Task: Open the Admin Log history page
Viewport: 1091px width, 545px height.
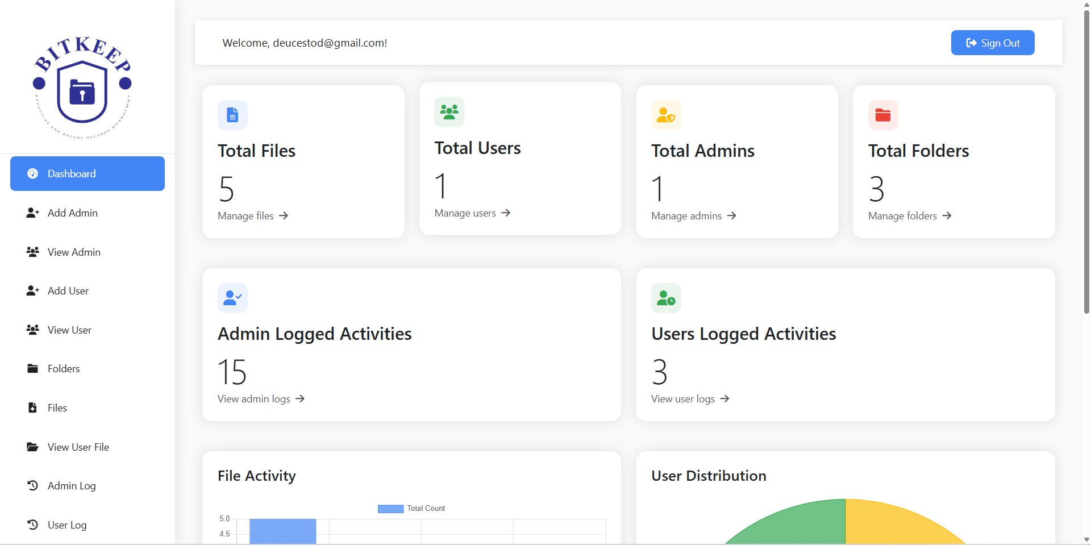Action: pyautogui.click(x=71, y=486)
